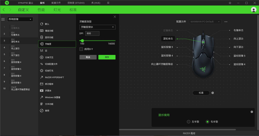Select the 启动程序 launch icon
This screenshot has height=136, width=259.
tap(42, 84)
